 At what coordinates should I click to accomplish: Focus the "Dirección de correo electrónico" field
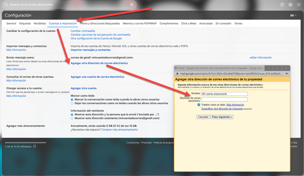coord(224,100)
